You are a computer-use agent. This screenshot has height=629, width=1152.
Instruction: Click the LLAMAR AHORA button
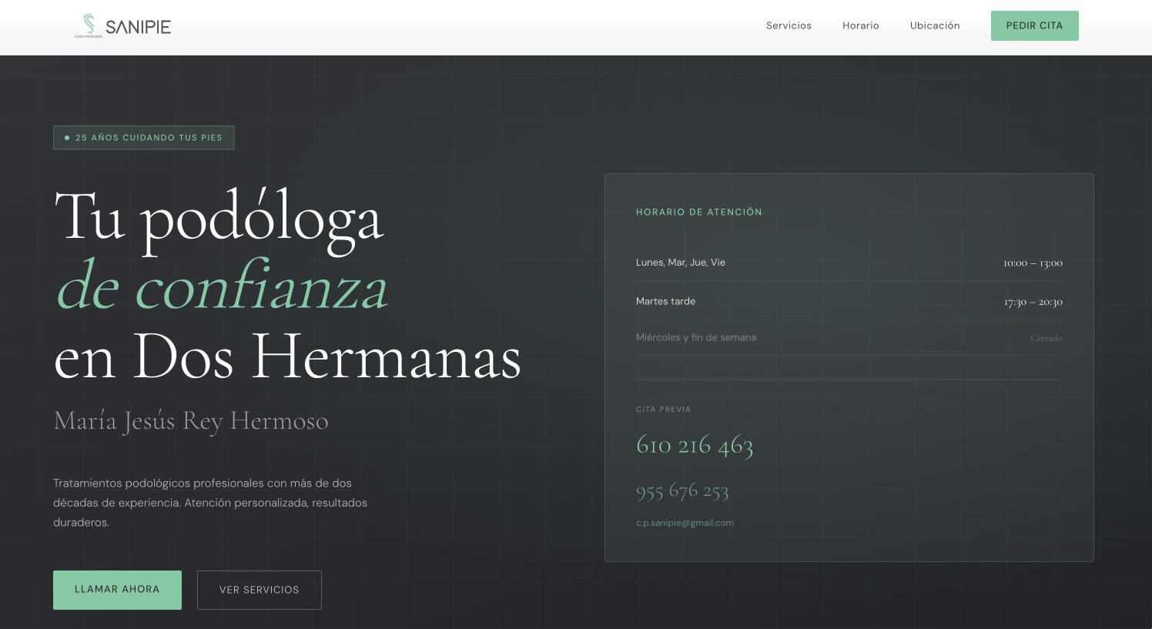click(x=117, y=590)
